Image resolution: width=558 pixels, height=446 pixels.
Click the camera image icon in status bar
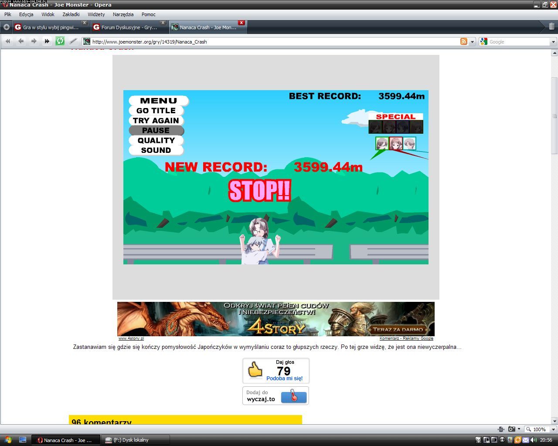pos(512,429)
